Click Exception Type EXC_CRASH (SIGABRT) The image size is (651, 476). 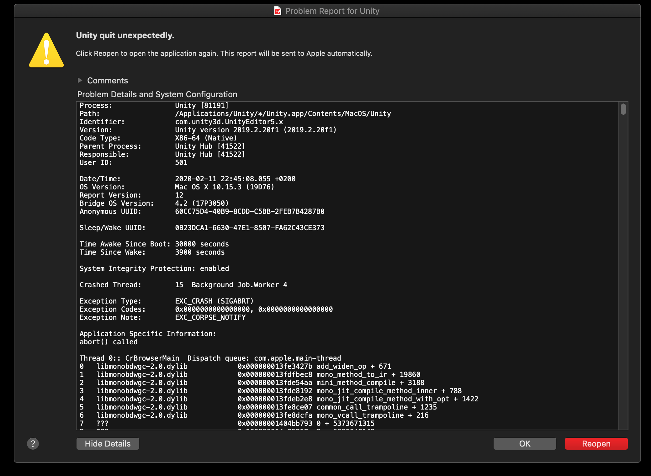coord(167,301)
